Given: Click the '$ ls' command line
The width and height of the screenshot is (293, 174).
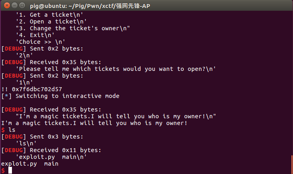Looking at the screenshot, I should [10, 130].
